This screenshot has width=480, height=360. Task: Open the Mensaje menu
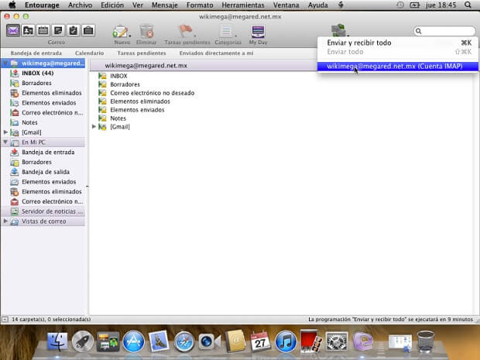164,5
